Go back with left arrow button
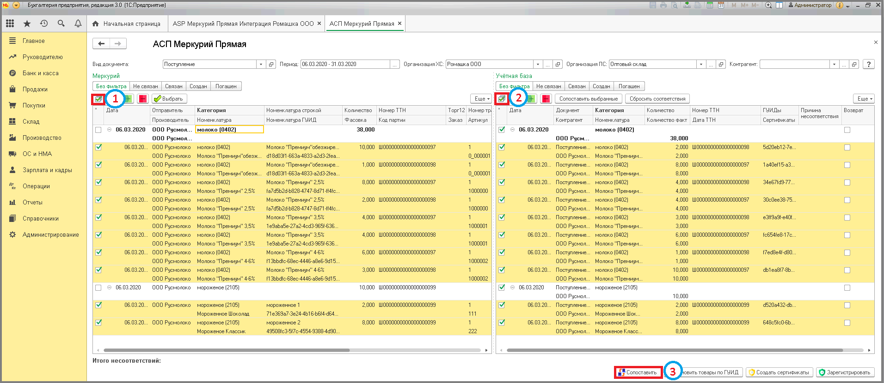The width and height of the screenshot is (884, 383). coord(101,44)
